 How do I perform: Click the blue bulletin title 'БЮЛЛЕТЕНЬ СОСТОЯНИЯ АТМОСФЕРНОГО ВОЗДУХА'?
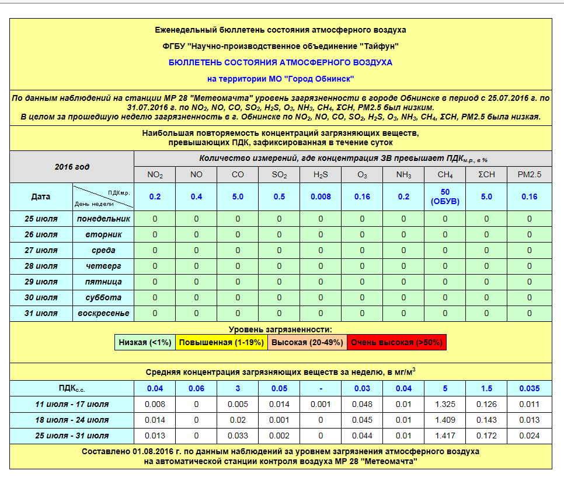(280, 62)
